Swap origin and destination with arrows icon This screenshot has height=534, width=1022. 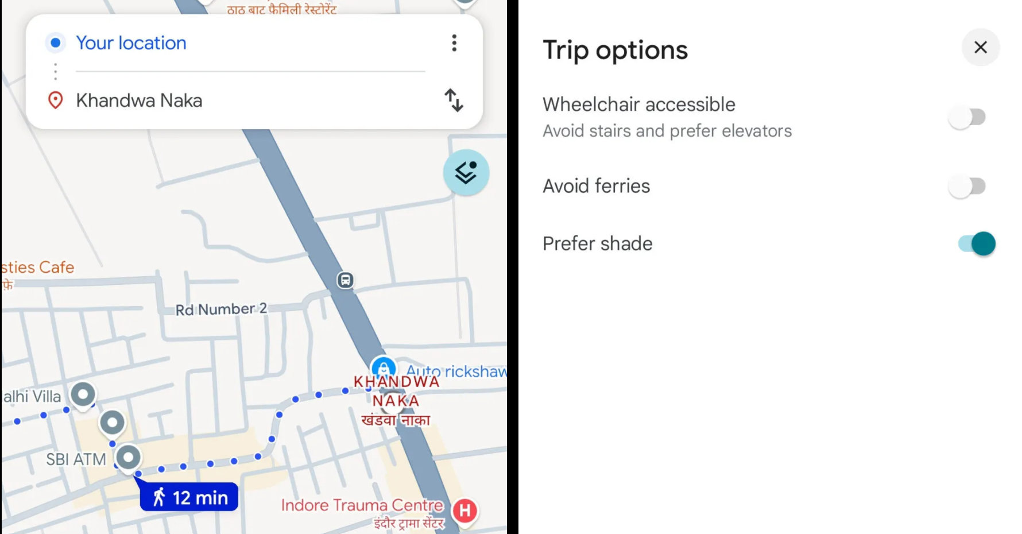pyautogui.click(x=454, y=100)
